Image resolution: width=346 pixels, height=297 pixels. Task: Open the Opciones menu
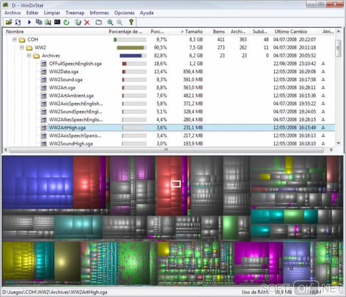point(124,13)
